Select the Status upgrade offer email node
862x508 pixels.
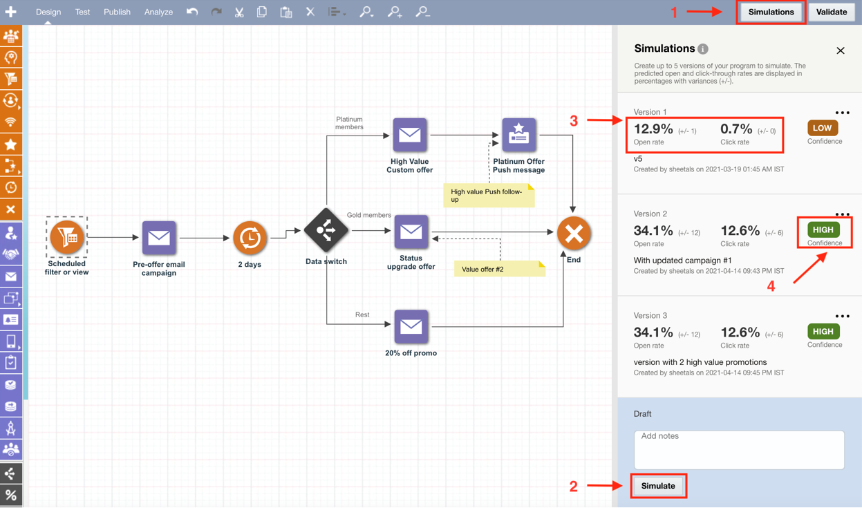(411, 232)
